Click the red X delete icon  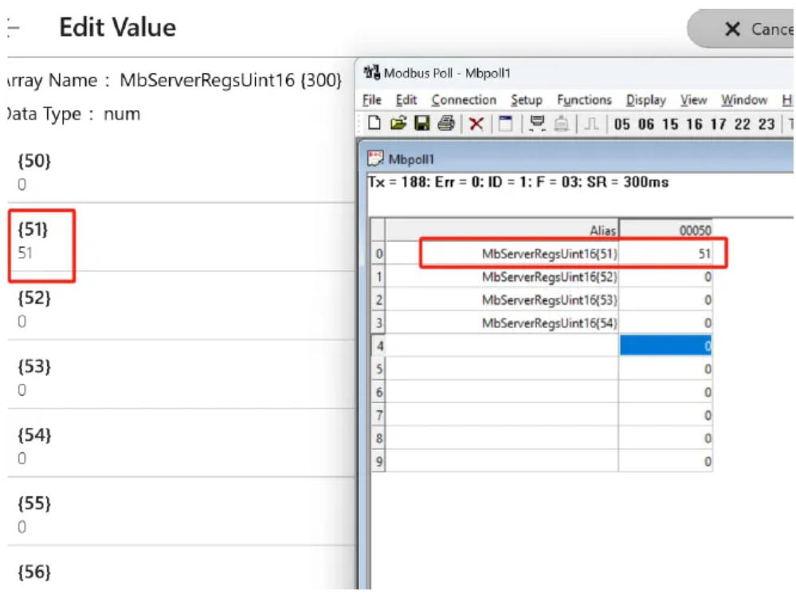coord(476,123)
